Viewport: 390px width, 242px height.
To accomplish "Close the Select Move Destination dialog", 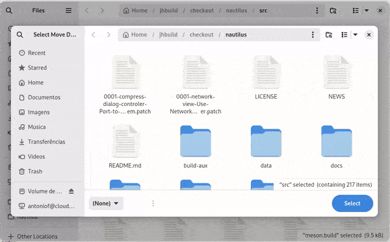I will click(x=369, y=34).
